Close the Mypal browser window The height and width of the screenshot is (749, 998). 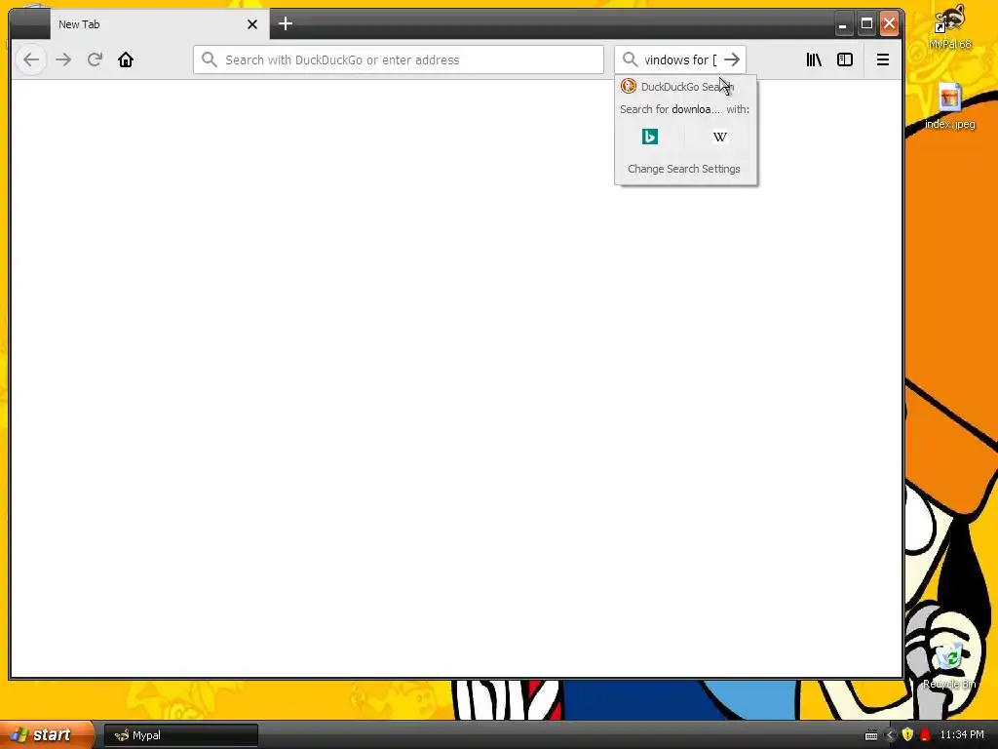point(889,24)
